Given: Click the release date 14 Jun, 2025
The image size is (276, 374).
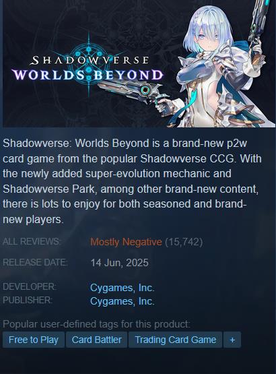Looking at the screenshot, I should [x=119, y=263].
